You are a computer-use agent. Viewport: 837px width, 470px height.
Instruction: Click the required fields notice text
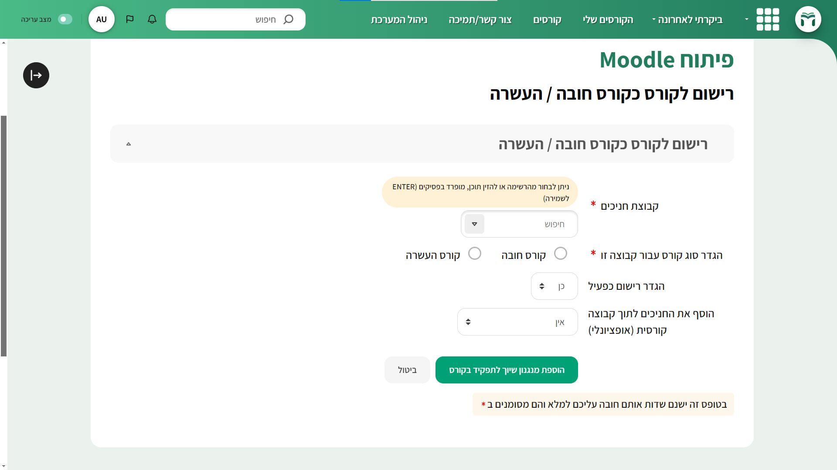[x=603, y=404]
